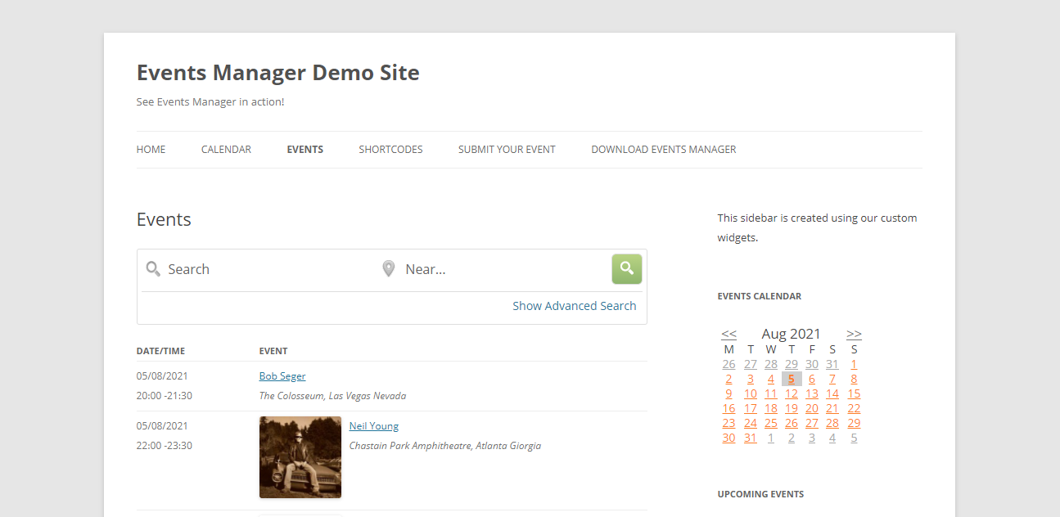The height and width of the screenshot is (517, 1060).
Task: Select August 6 in calendar
Action: [811, 379]
